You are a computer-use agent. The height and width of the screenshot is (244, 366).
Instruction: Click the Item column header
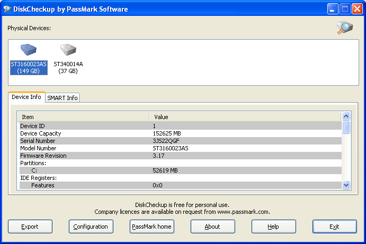83,116
